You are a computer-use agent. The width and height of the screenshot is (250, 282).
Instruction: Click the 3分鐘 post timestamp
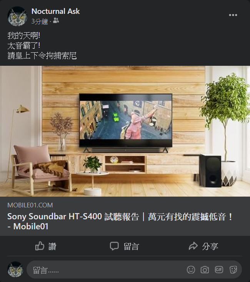point(40,22)
